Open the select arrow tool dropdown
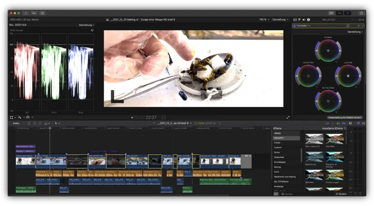374x206 pixels. (x=57, y=124)
